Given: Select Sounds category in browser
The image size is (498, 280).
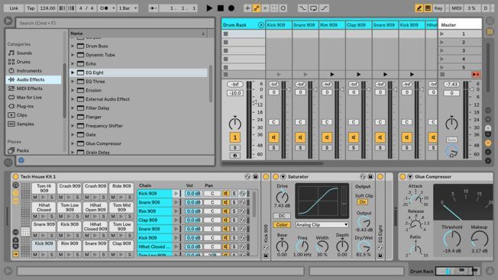Looking at the screenshot, I should pos(24,53).
